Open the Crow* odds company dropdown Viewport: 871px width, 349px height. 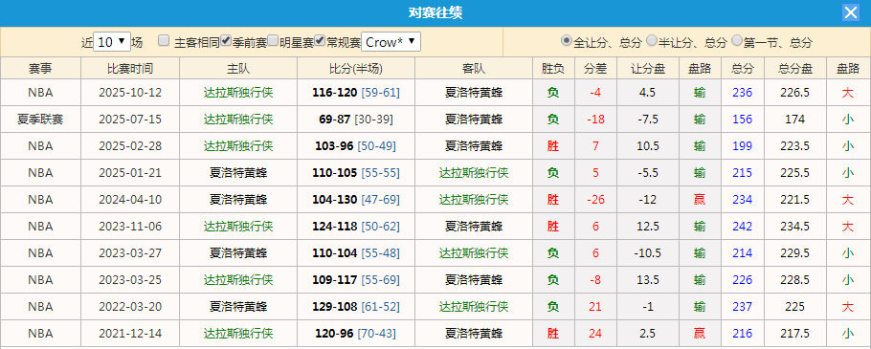391,42
